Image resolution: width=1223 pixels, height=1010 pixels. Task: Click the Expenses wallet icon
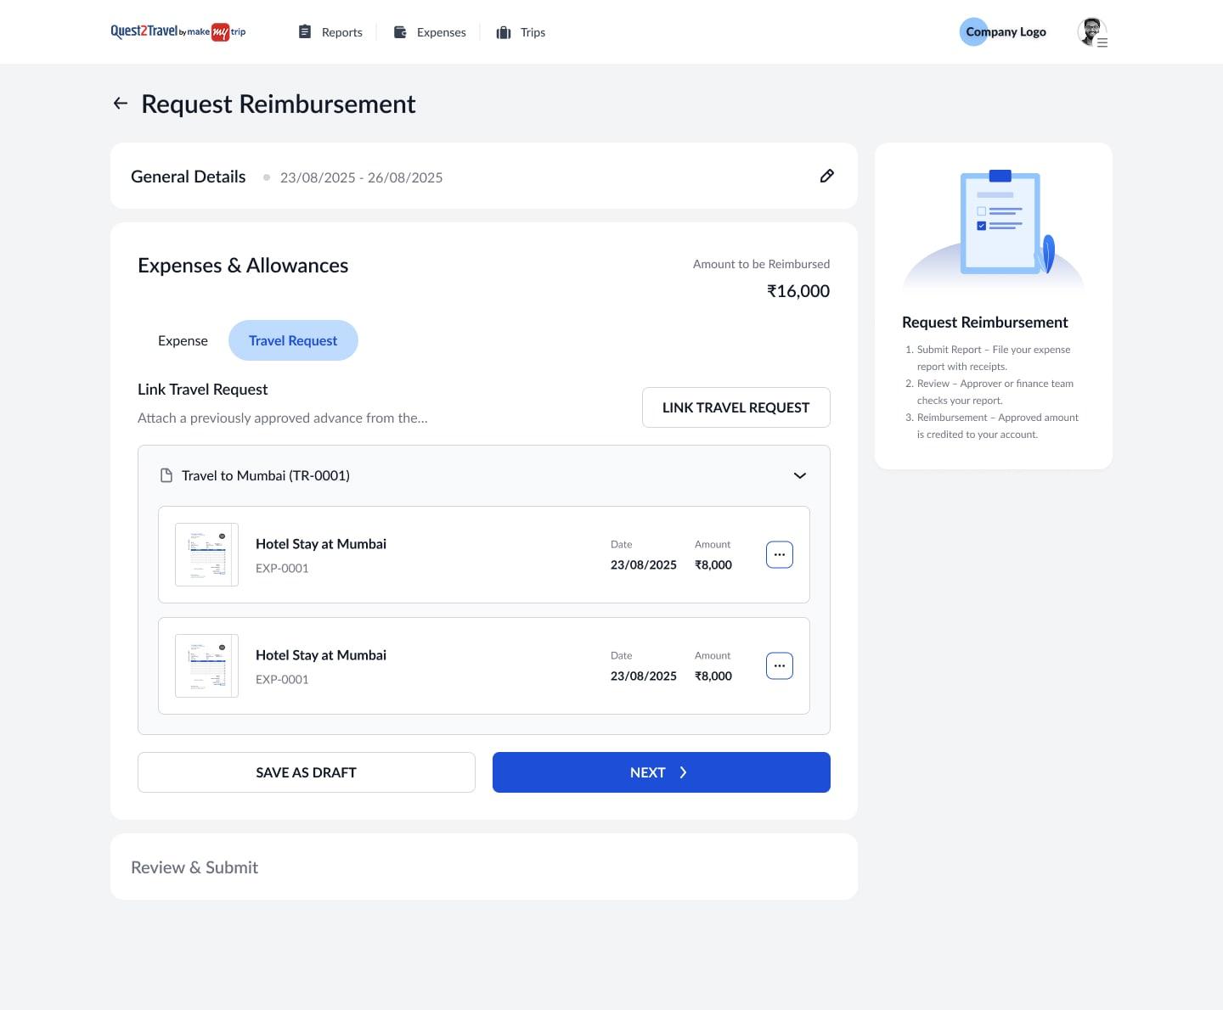[x=400, y=32]
